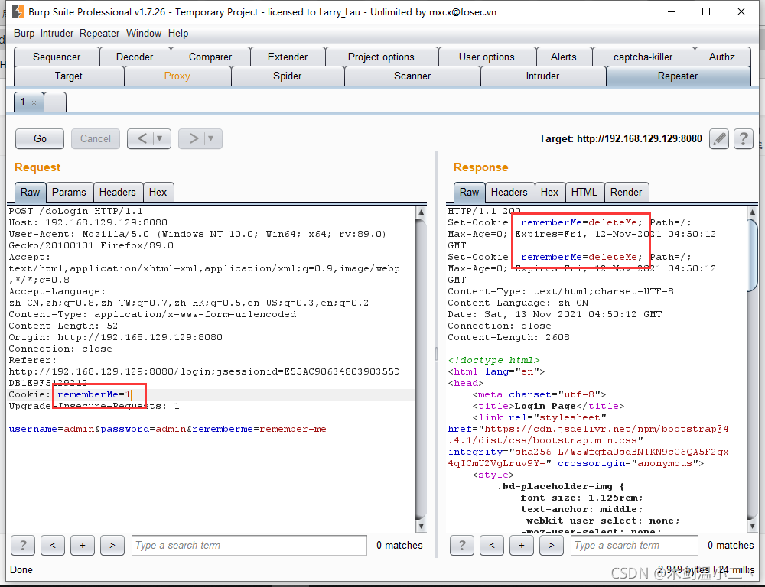Show response Hex view
This screenshot has height=587, width=765.
(550, 192)
